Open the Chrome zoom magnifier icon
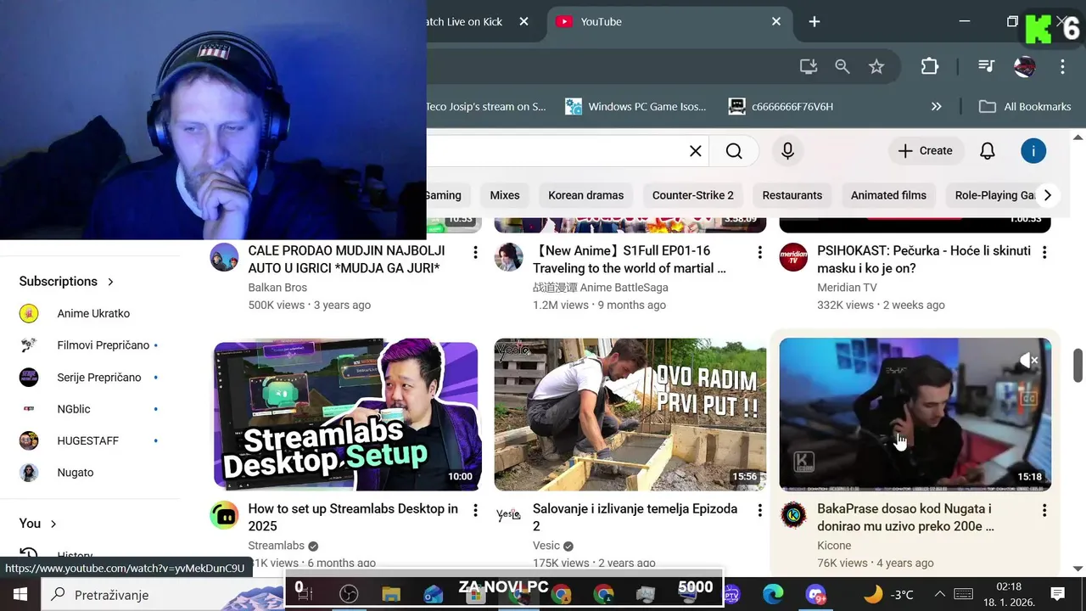 842,66
